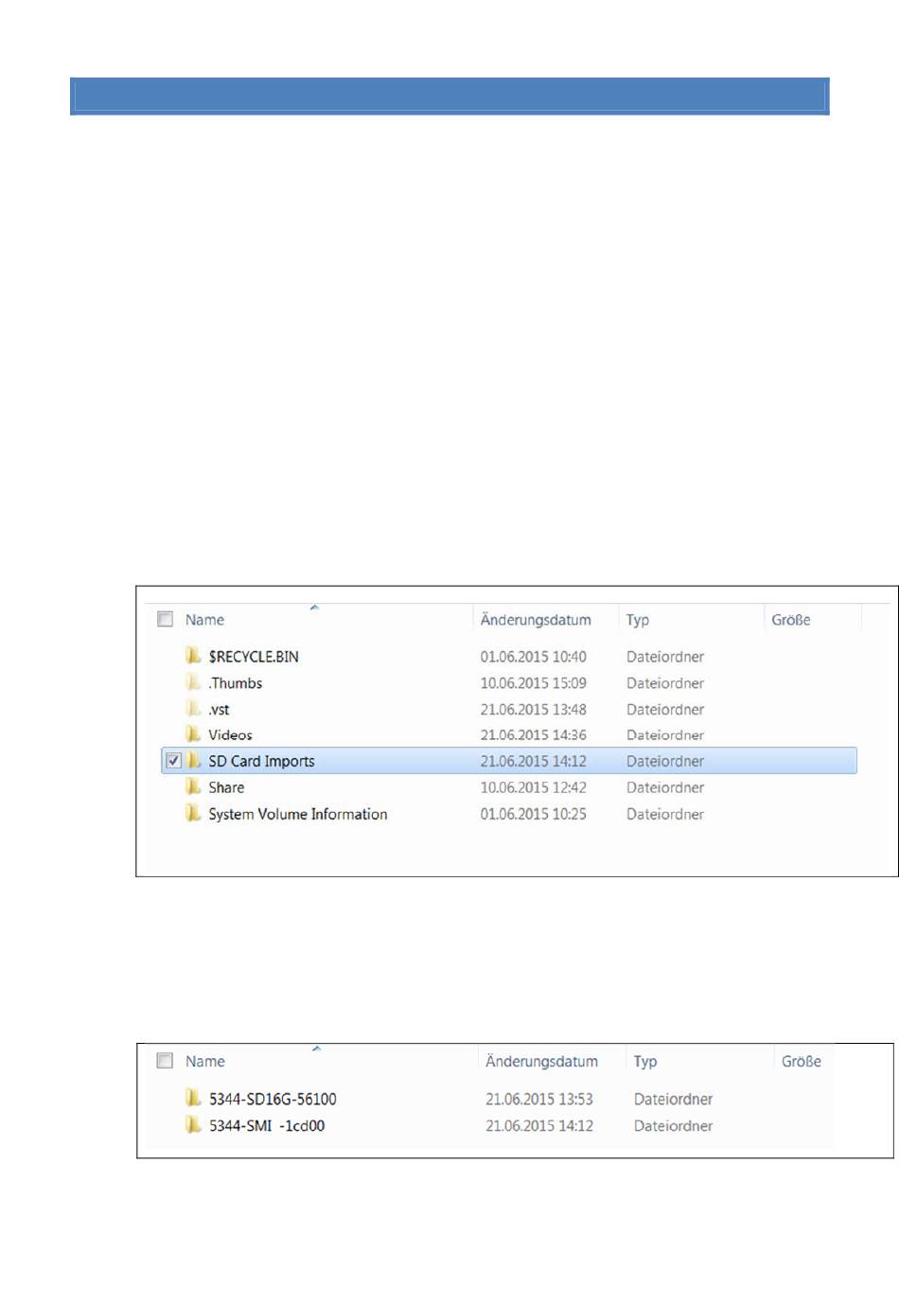Click the $RECYCLE.BIN folder icon
This screenshot has height=1305, width=899.
coord(193,655)
